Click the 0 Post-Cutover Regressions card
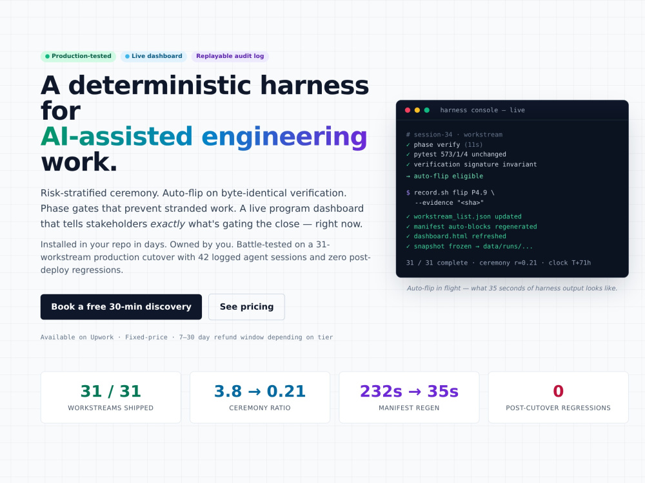Screen dimensions: 645x483 click(558, 397)
